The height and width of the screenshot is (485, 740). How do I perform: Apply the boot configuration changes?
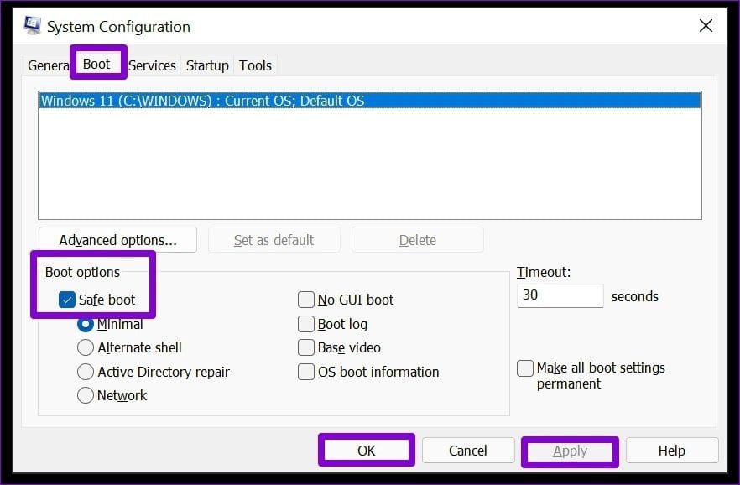(570, 450)
